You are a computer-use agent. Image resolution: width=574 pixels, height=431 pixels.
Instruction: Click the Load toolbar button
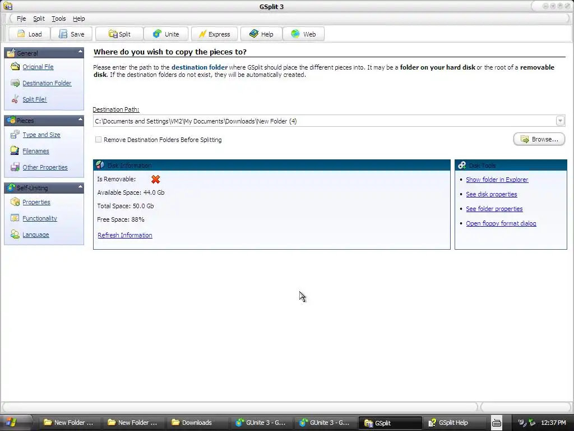[29, 34]
